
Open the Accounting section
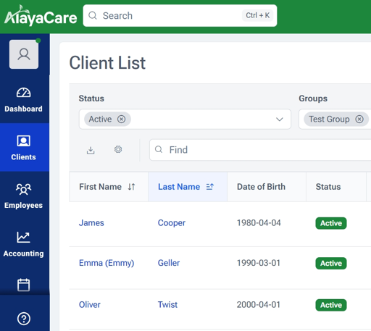click(23, 244)
